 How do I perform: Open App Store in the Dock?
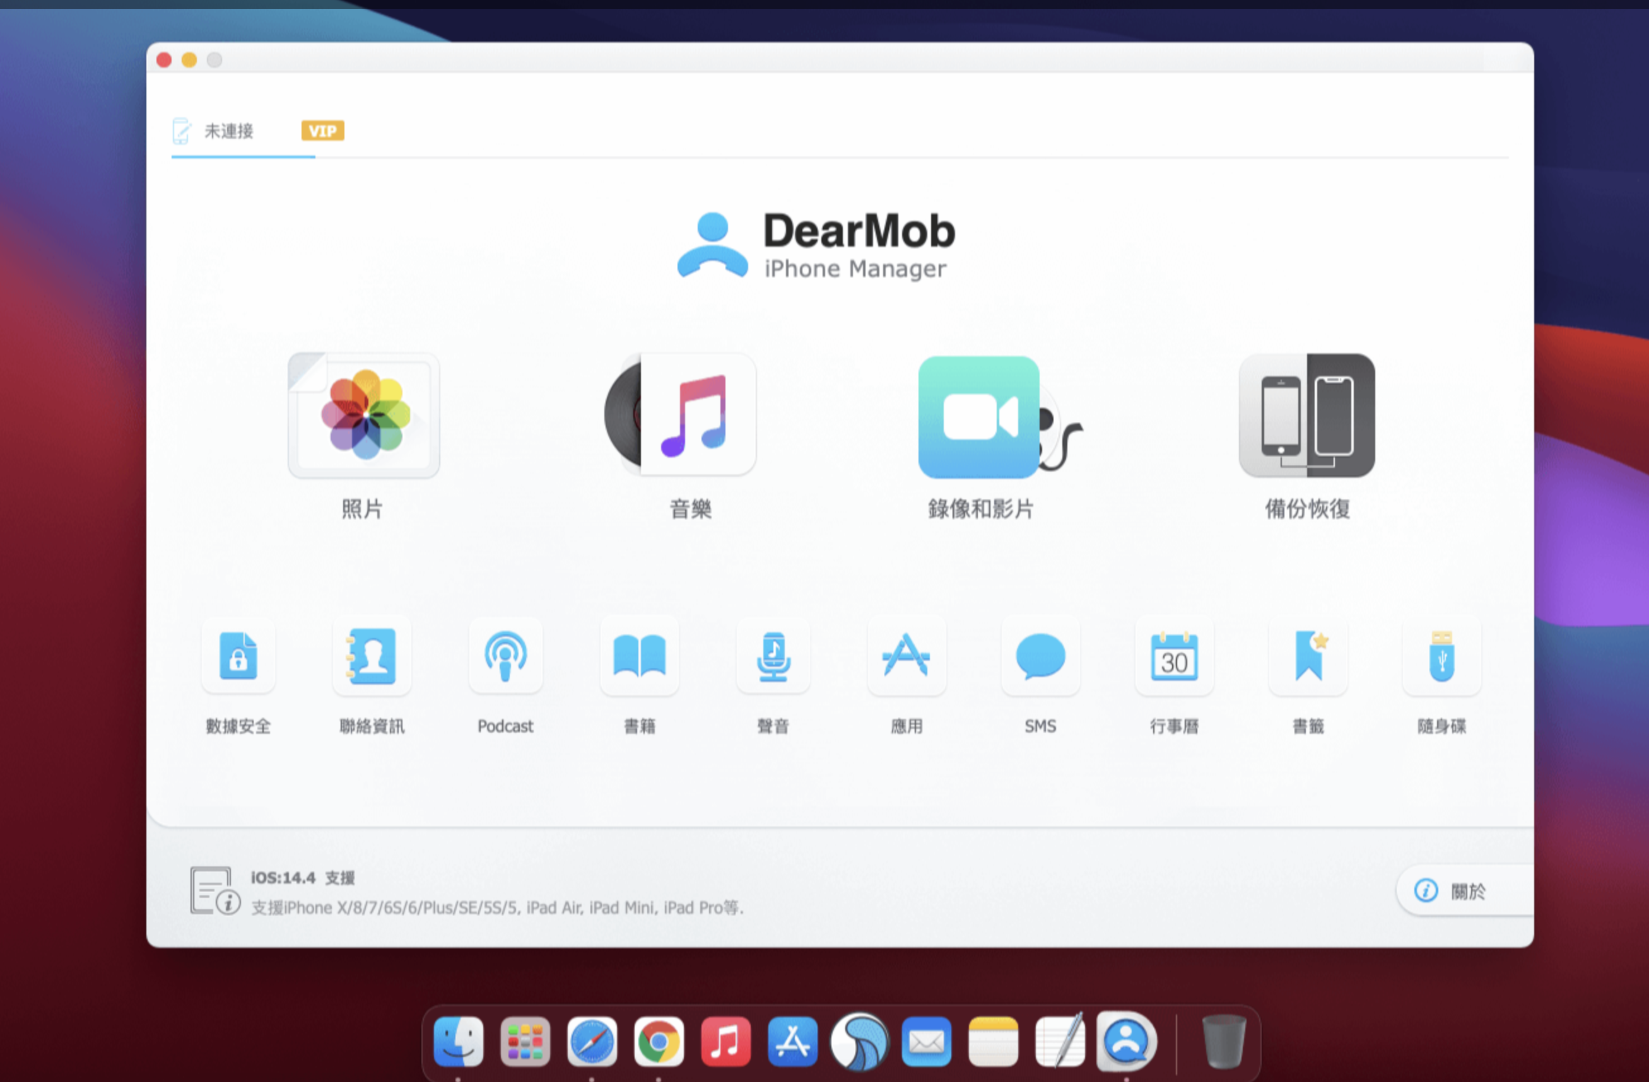(x=792, y=1041)
